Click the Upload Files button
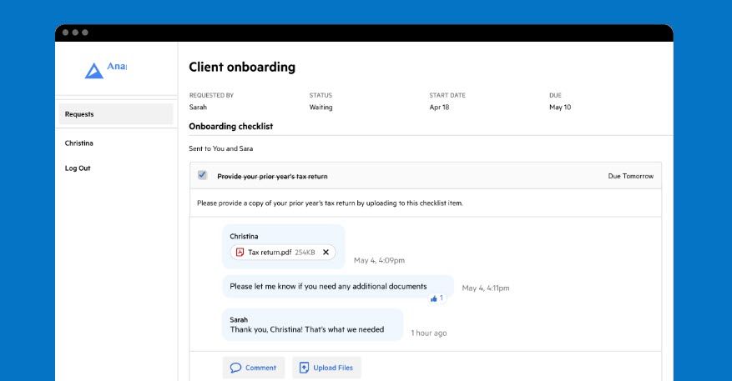 pos(326,368)
